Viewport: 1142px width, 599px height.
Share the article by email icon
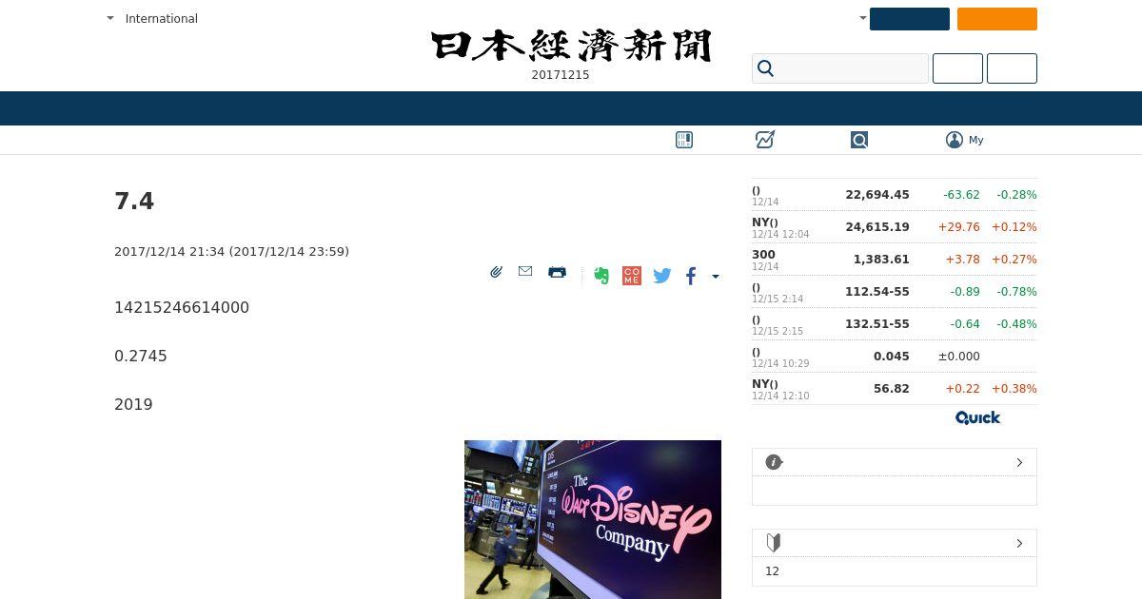point(525,271)
